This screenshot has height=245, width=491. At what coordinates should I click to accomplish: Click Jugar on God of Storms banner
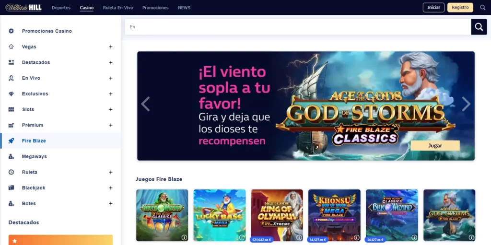point(435,145)
